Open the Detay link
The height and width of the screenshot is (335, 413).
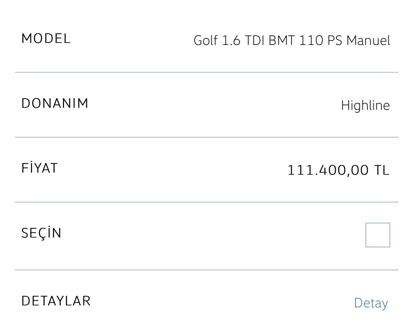371,303
